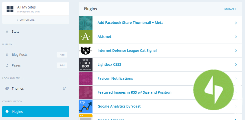Open Google Analytics by Yoast link
245x120 pixels.
click(119, 107)
